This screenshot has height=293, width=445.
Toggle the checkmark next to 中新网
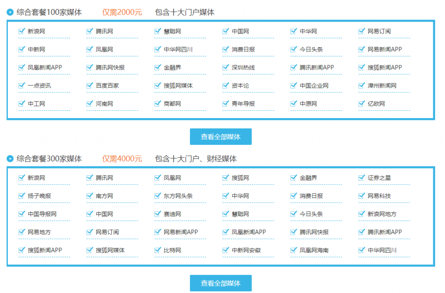(x=22, y=49)
